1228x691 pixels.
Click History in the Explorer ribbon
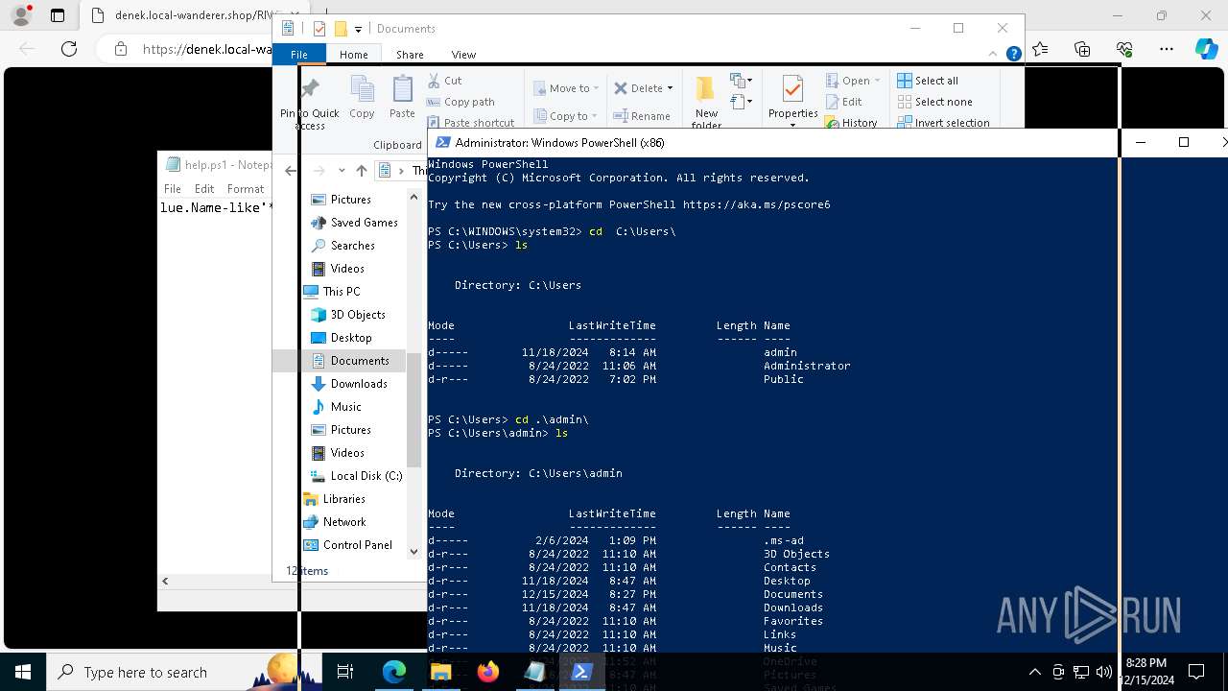[851, 123]
